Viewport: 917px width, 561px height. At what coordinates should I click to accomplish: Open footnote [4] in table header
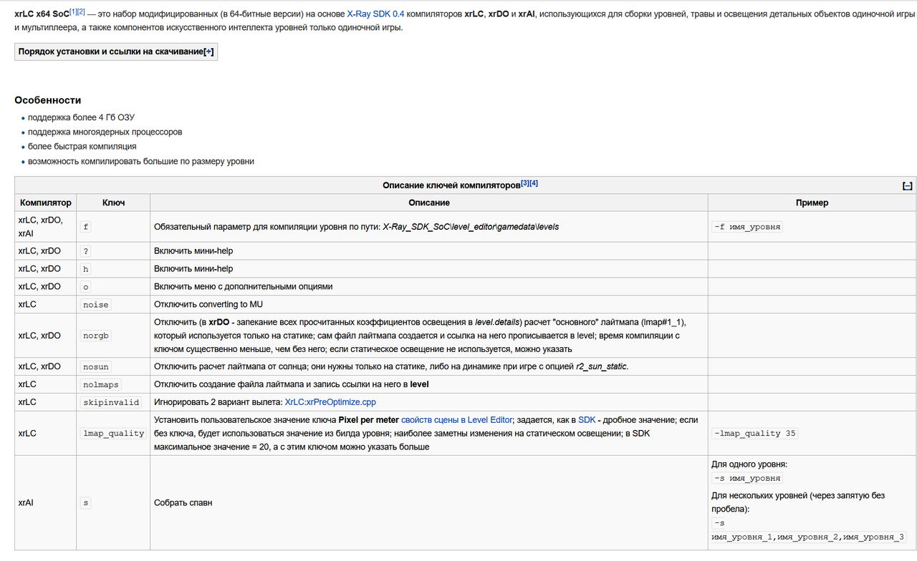[x=534, y=183]
